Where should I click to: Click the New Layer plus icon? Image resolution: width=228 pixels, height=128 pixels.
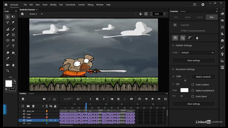pos(23,106)
